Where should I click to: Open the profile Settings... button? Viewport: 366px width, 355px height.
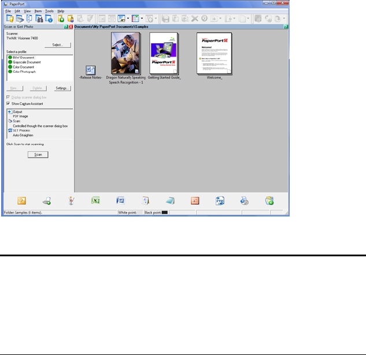tap(62, 88)
